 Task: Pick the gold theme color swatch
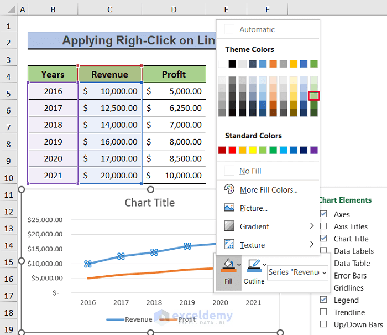[294, 64]
